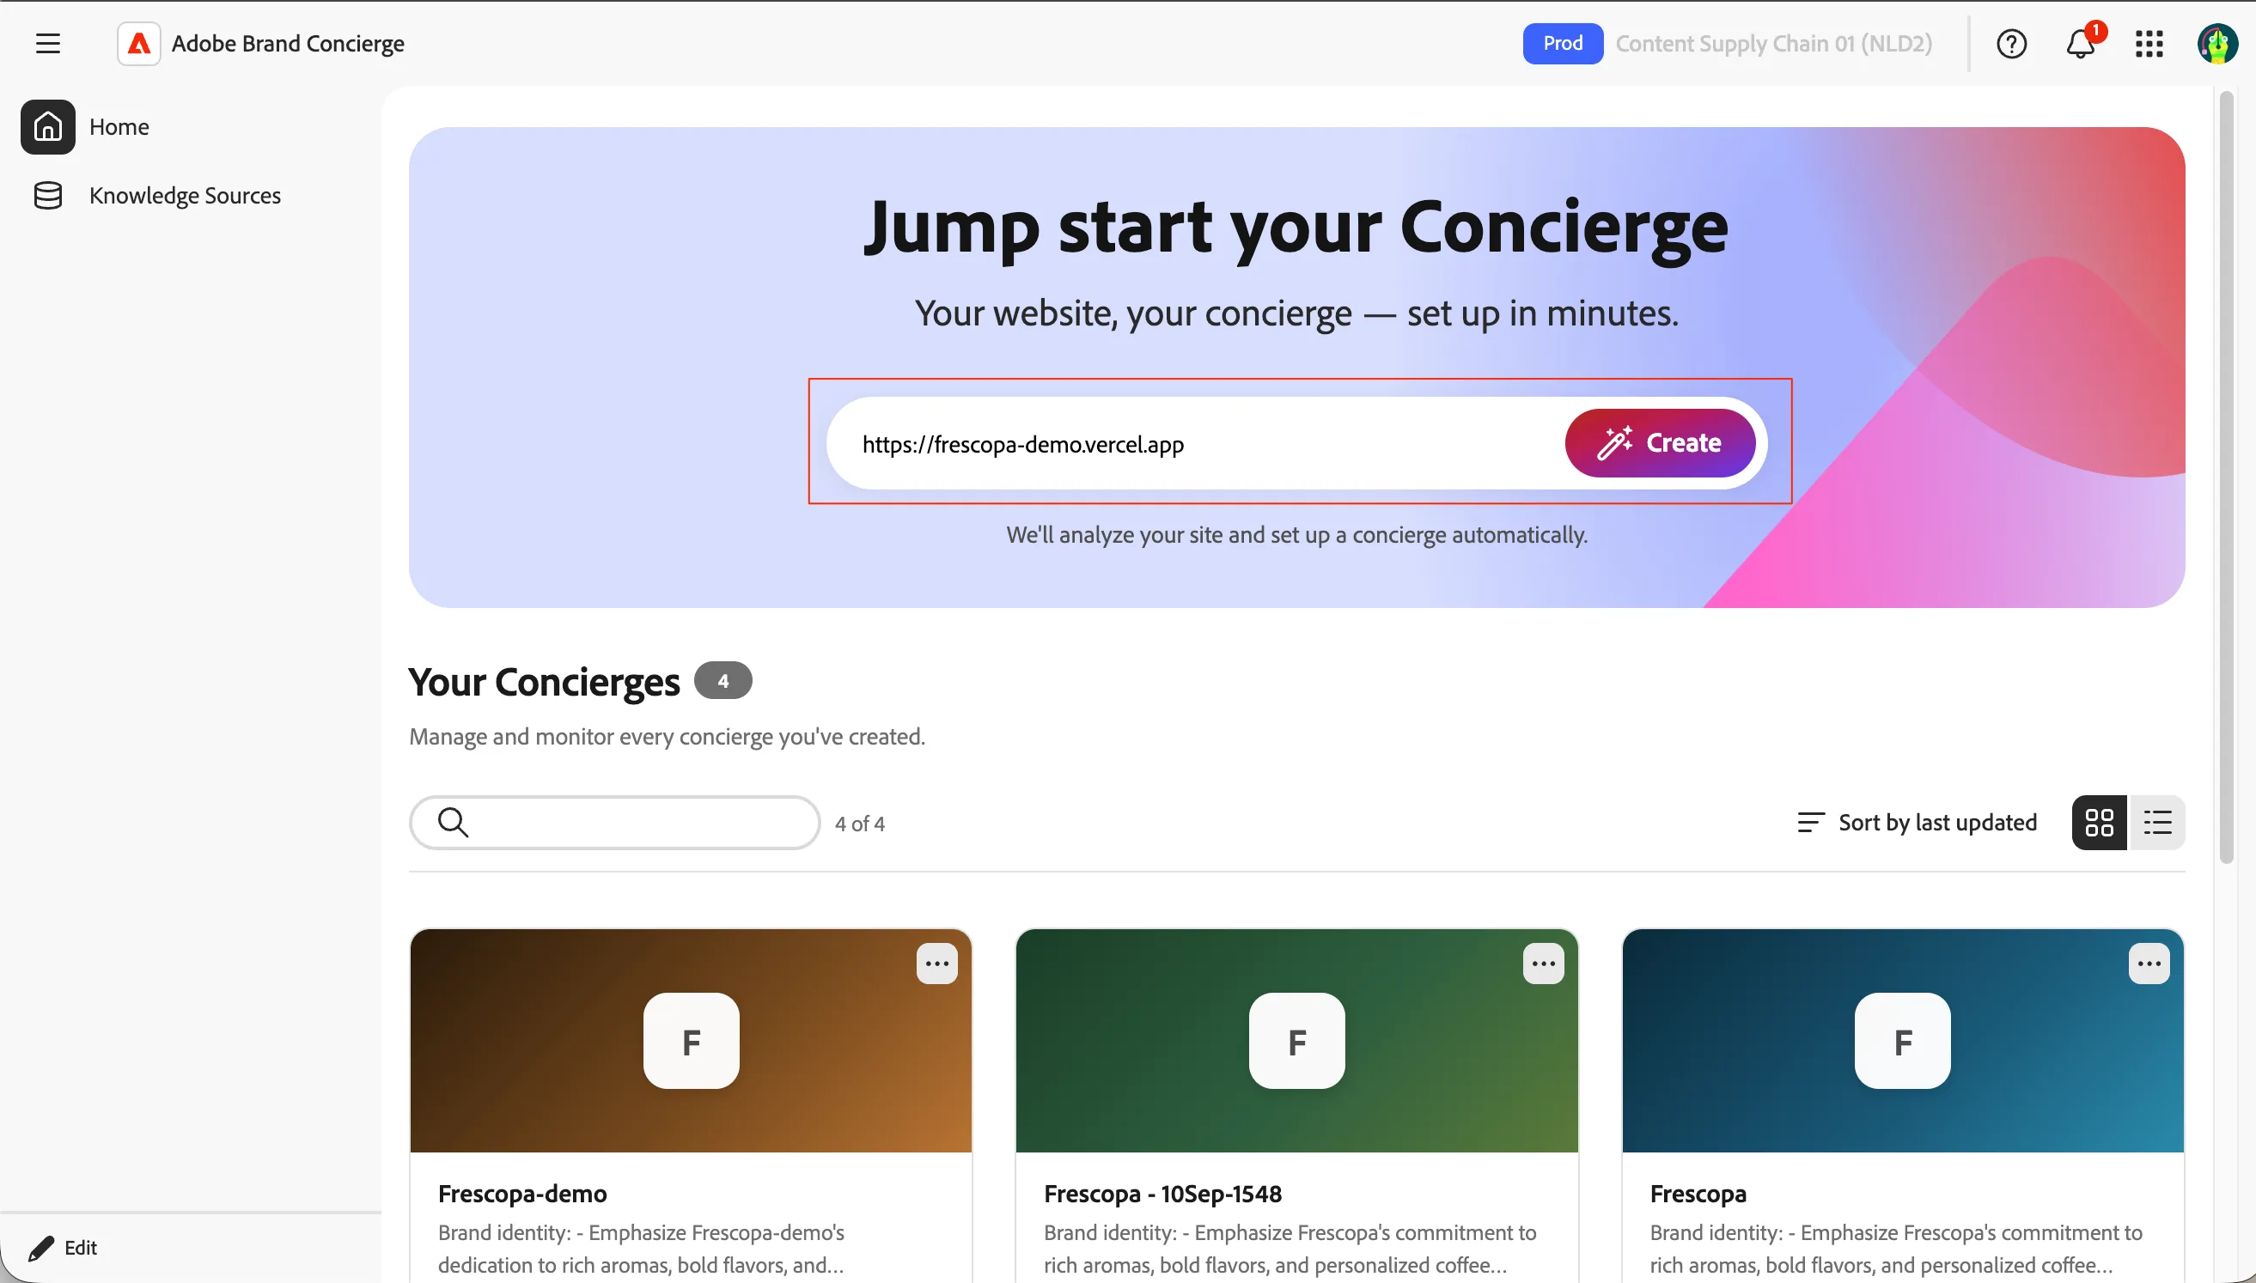Click the search magnifier icon

point(453,822)
